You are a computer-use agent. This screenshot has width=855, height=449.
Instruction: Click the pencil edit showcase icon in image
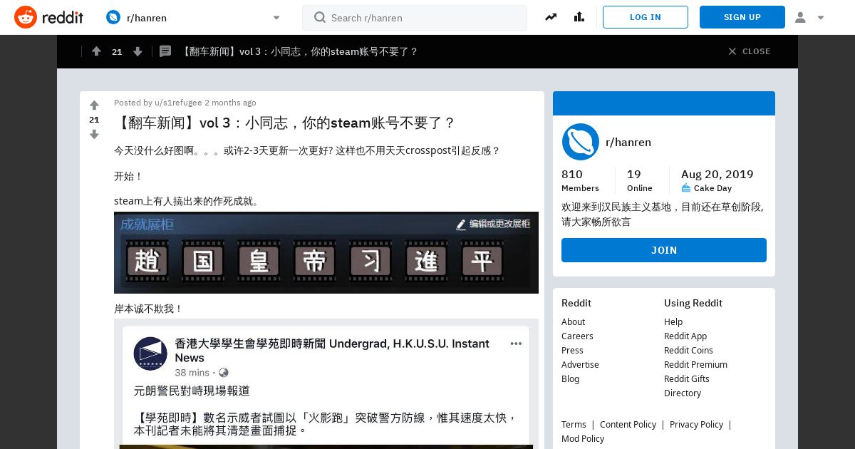[x=461, y=224]
